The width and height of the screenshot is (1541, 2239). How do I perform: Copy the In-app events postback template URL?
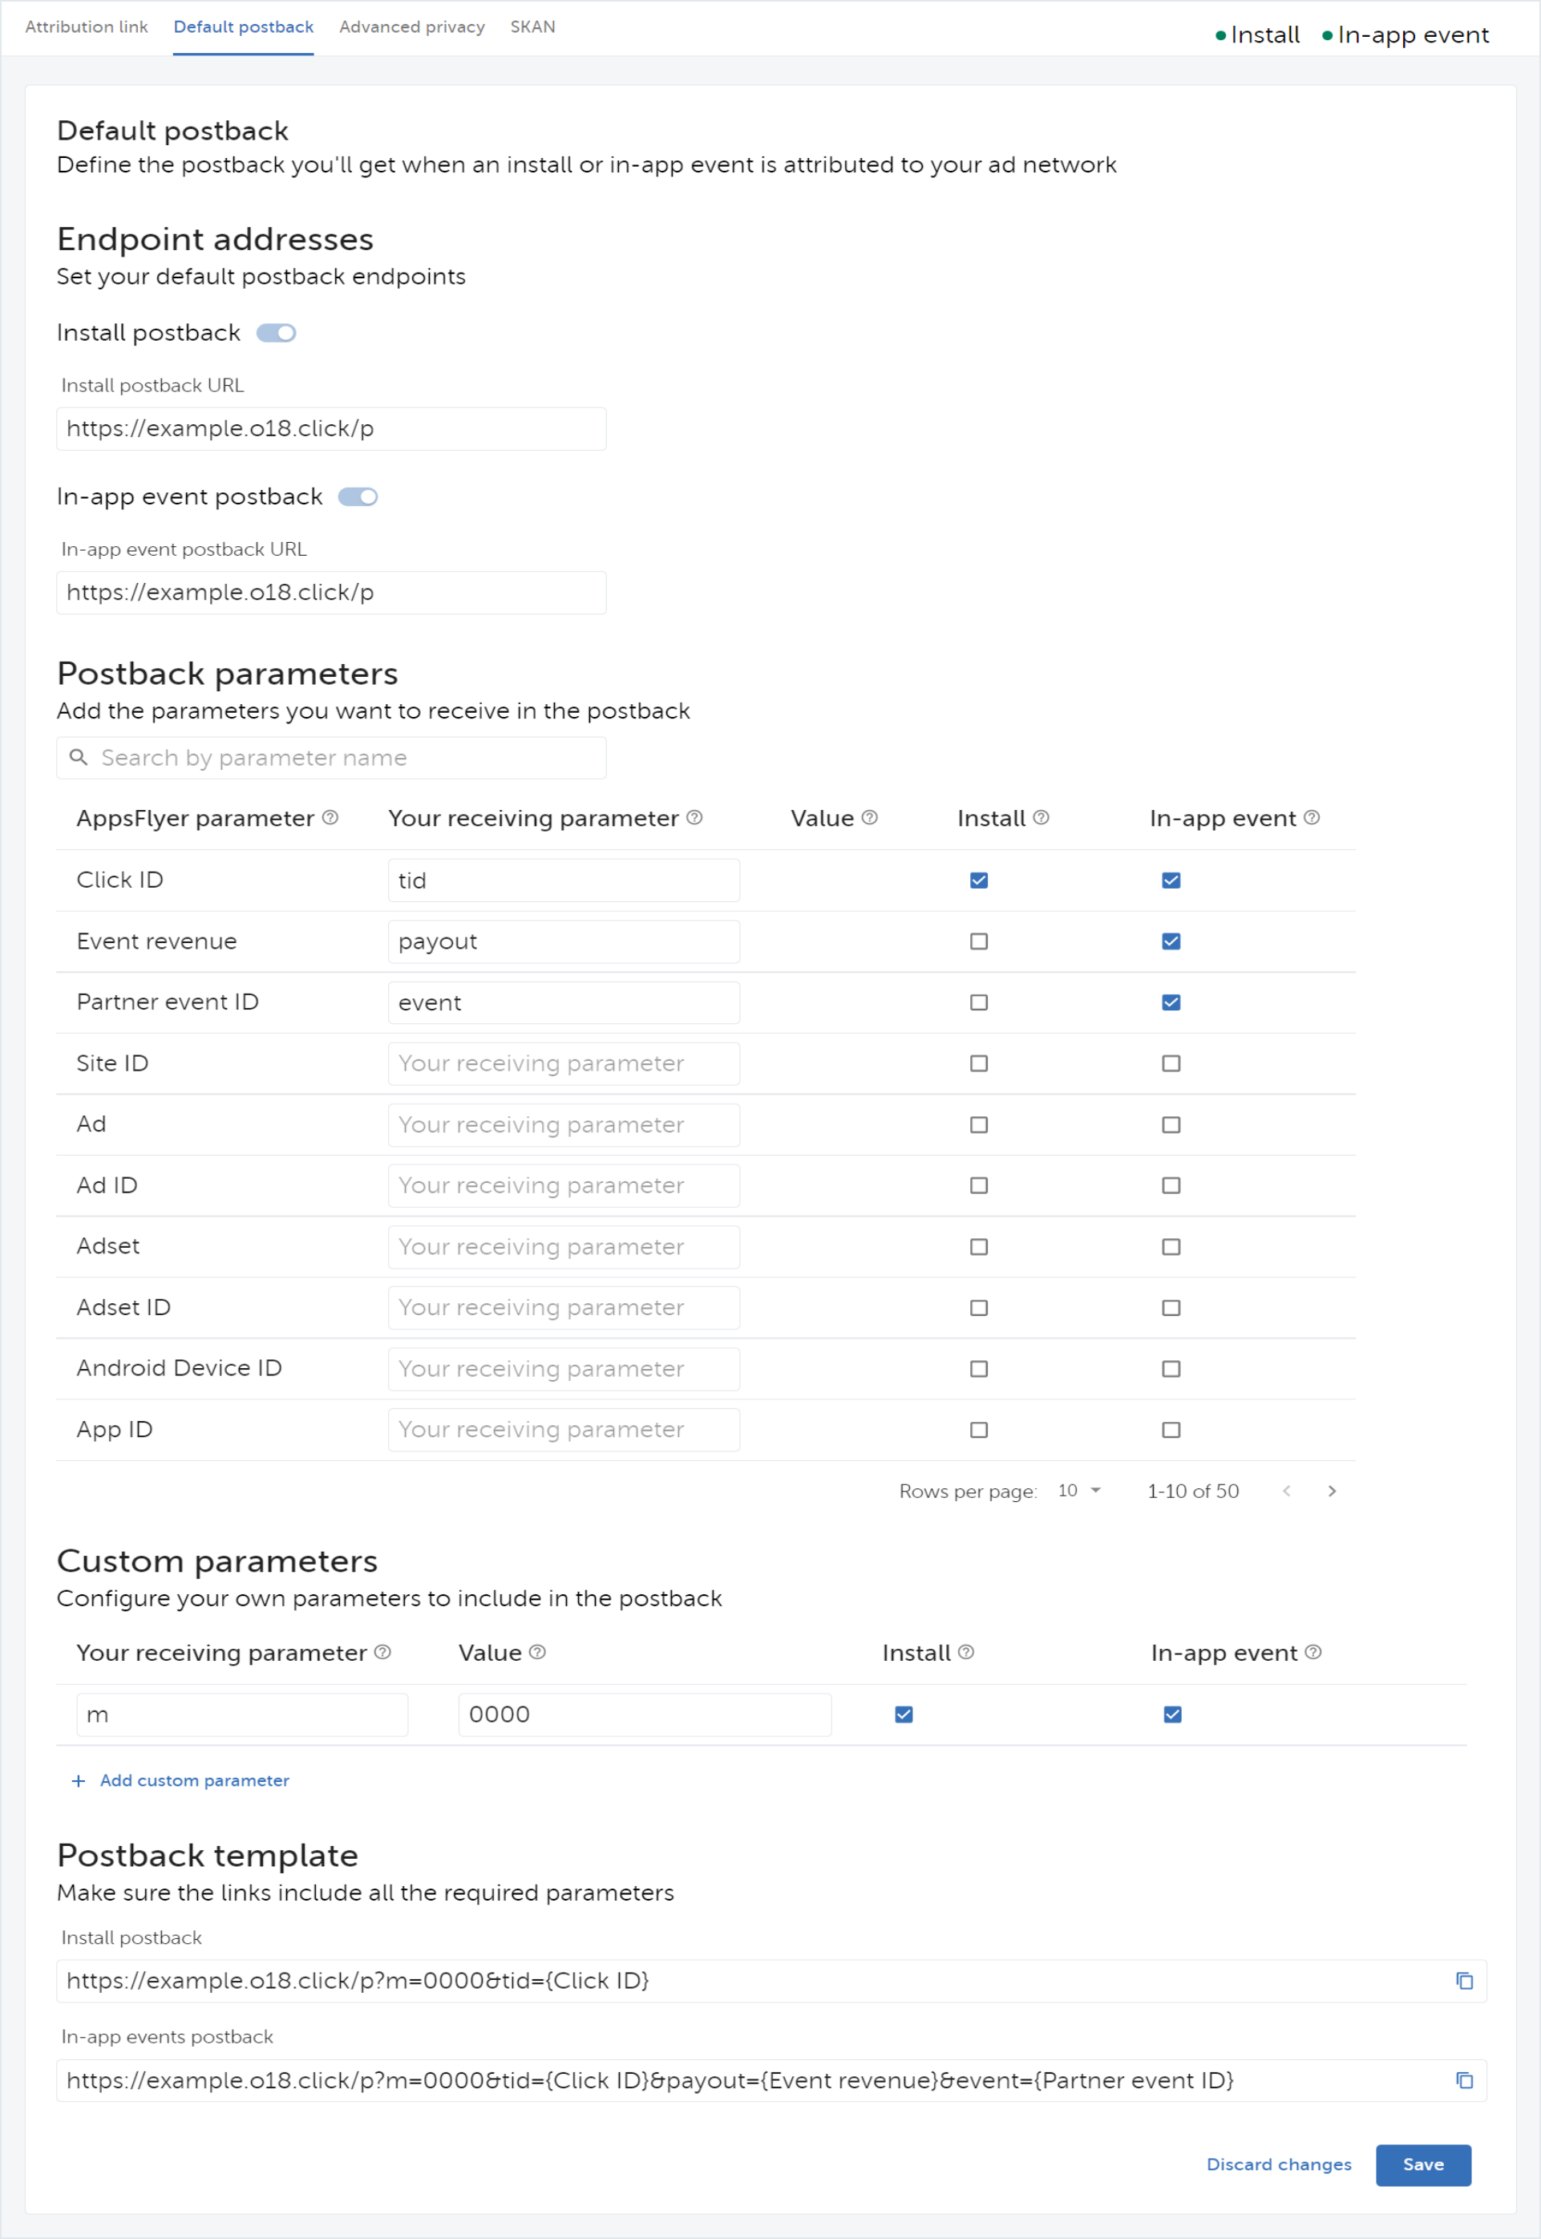point(1464,2079)
